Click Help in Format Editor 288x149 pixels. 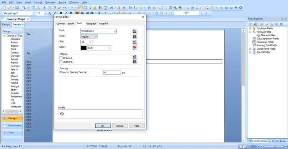point(137,126)
